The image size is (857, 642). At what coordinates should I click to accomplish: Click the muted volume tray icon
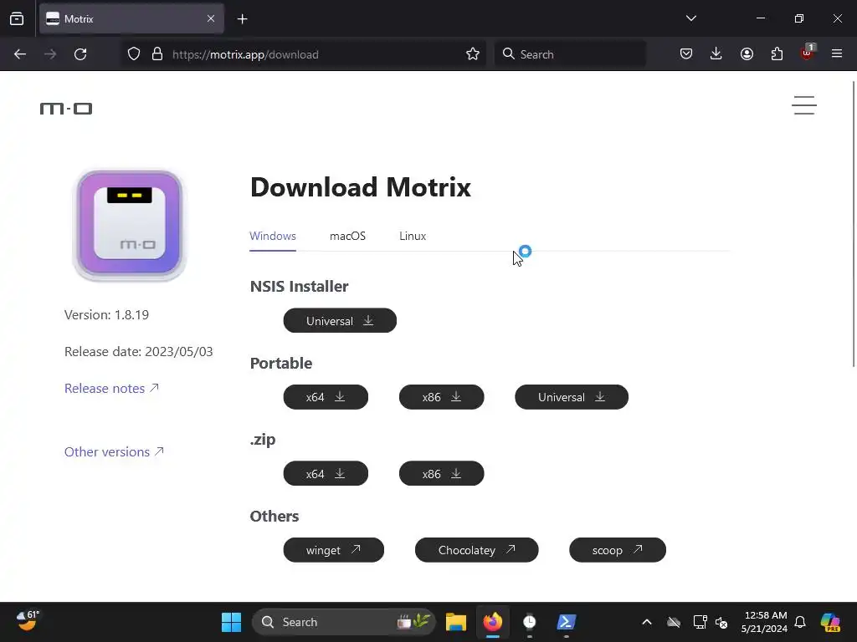click(721, 622)
